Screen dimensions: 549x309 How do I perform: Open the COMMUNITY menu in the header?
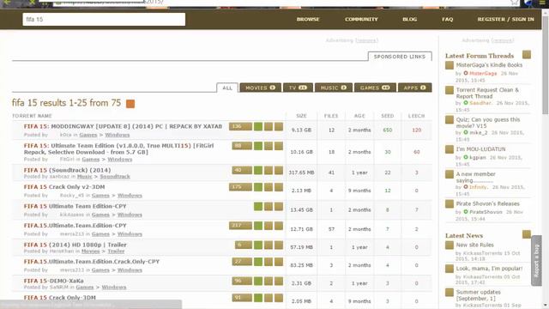point(361,19)
